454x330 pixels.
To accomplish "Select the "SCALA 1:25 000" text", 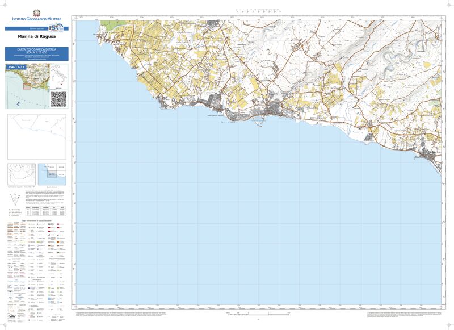I will pyautogui.click(x=37, y=52).
